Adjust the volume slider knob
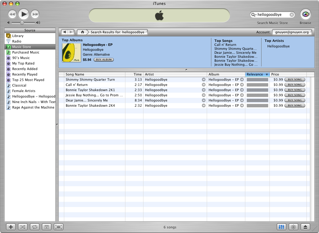The width and height of the screenshot is (319, 233). pos(22,23)
